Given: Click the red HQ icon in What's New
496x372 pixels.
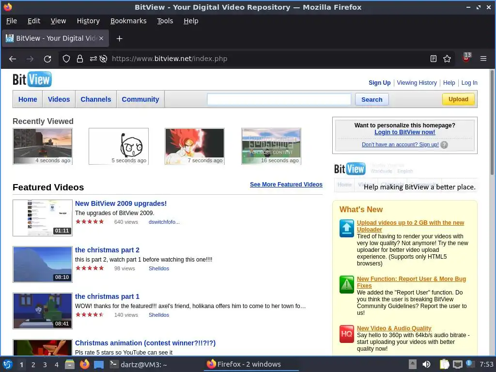Looking at the screenshot, I should (347, 334).
